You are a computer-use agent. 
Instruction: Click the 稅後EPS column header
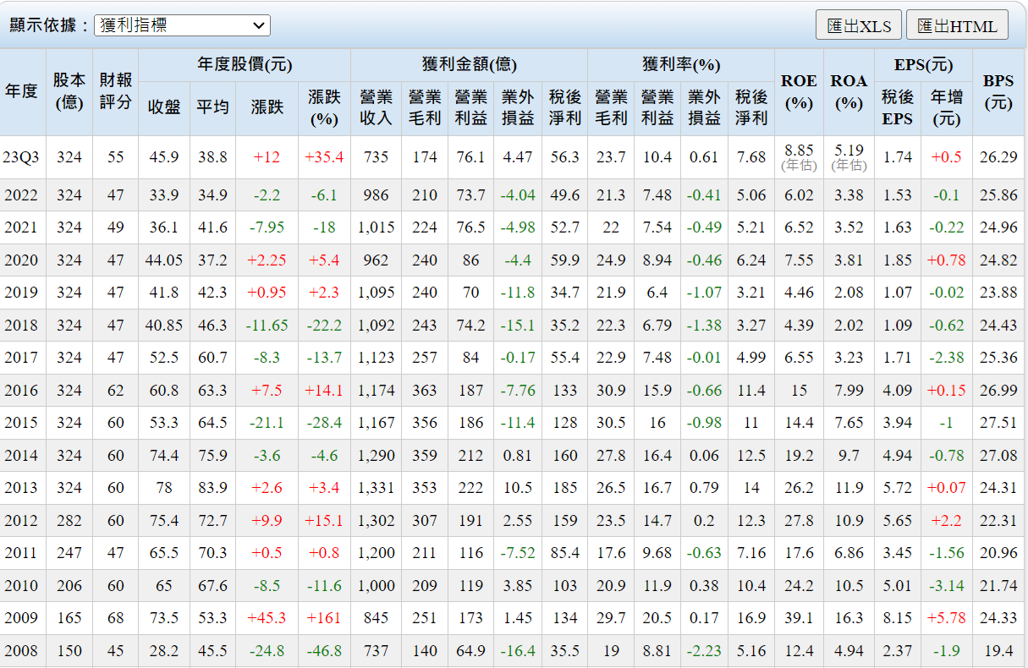click(x=898, y=107)
